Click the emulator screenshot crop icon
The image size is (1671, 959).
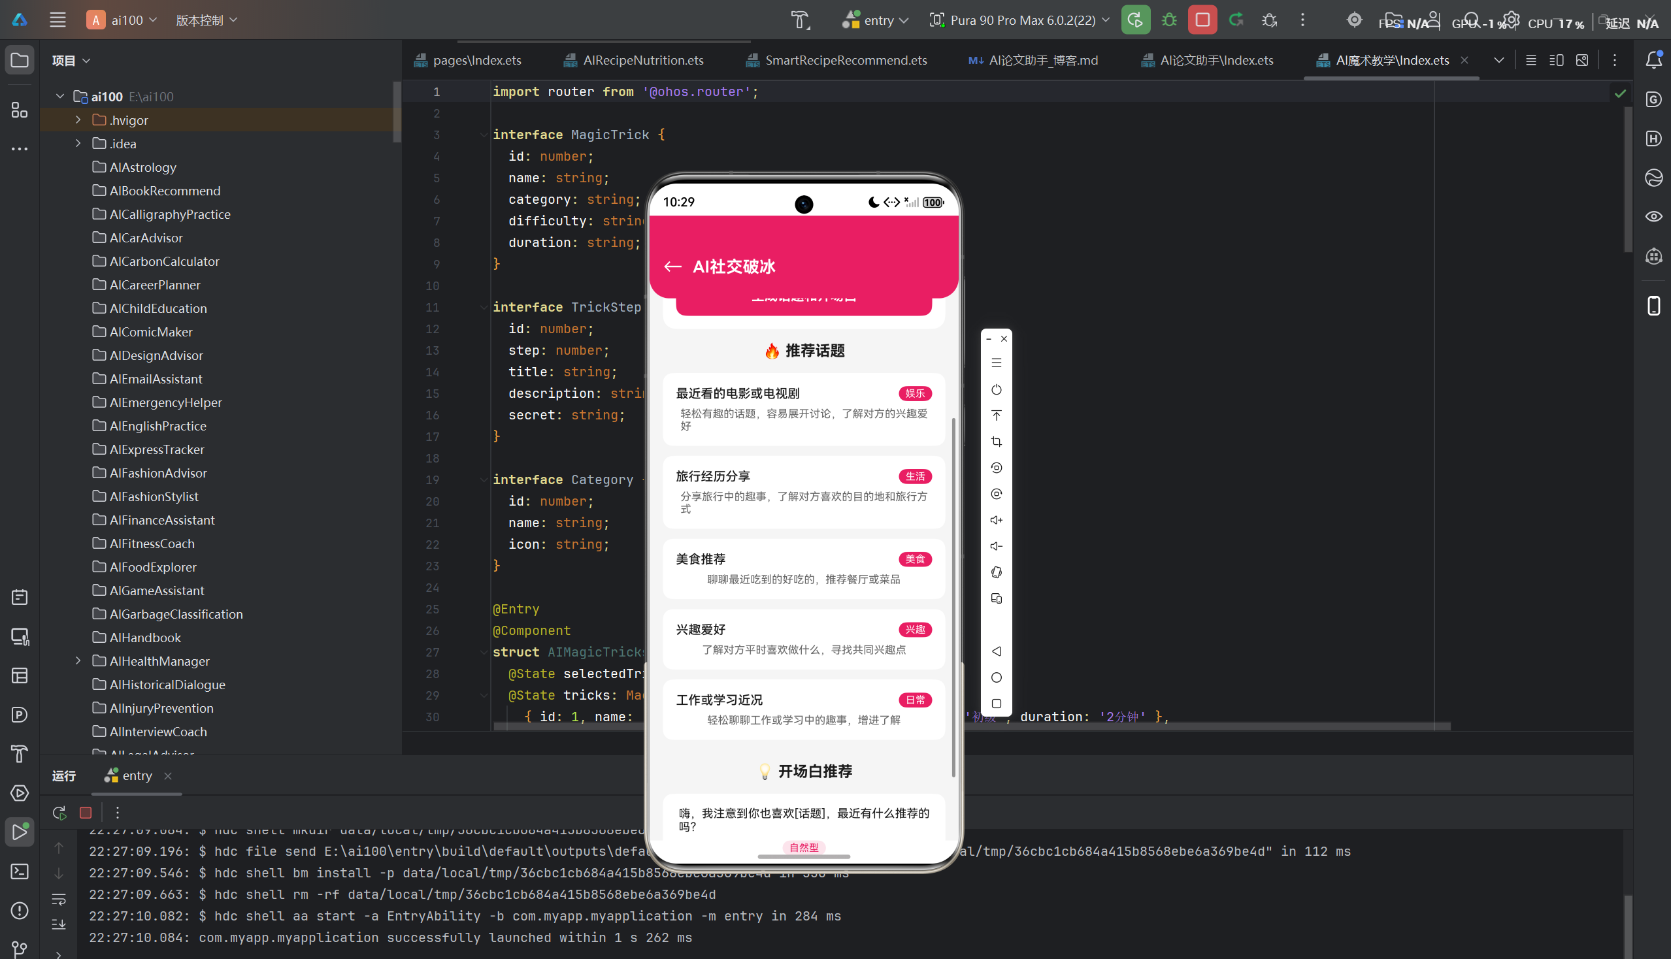pos(997,442)
